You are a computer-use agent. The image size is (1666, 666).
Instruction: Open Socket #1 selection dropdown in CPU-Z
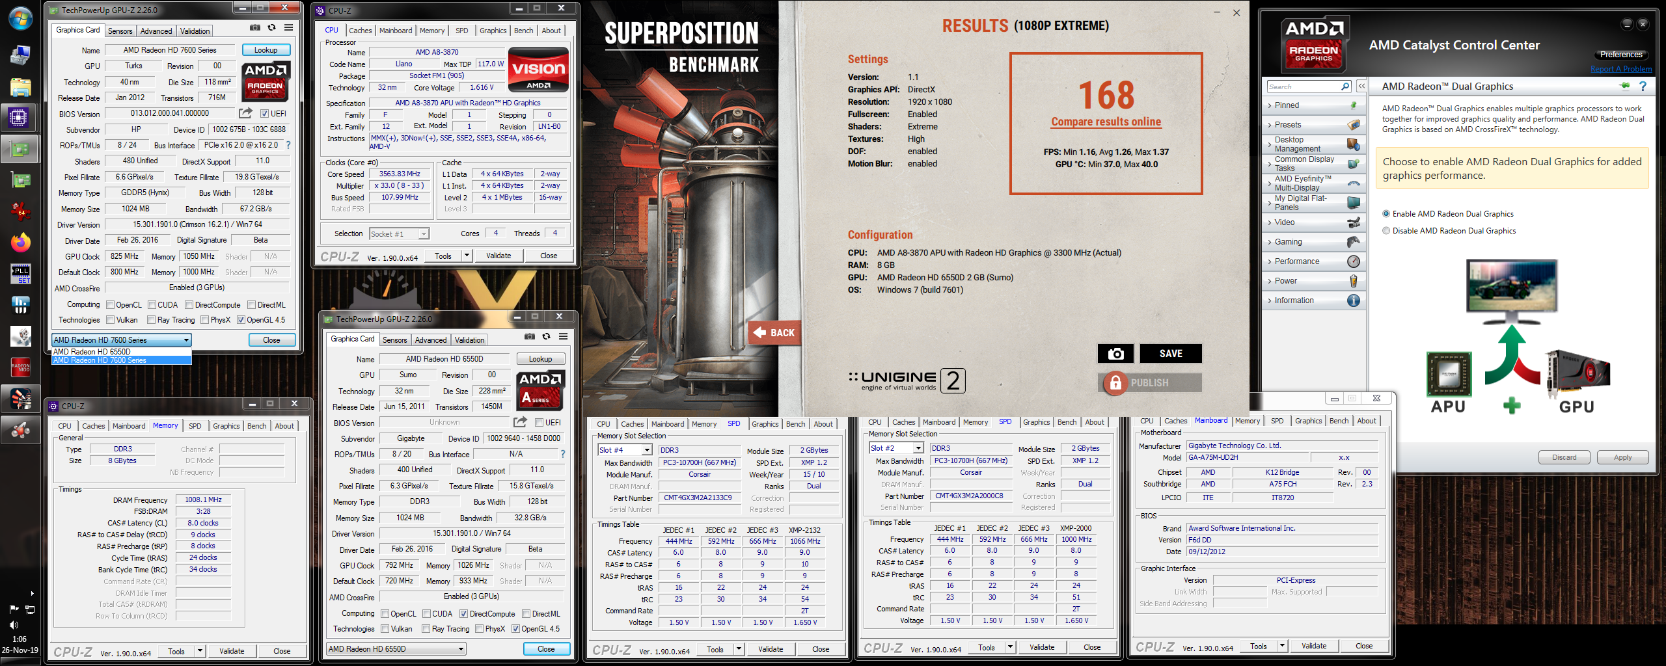pos(399,233)
